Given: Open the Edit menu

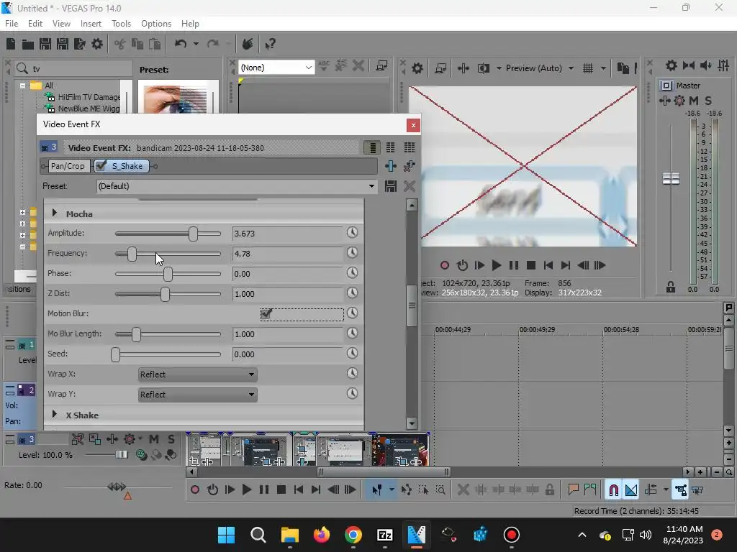Looking at the screenshot, I should click(35, 24).
